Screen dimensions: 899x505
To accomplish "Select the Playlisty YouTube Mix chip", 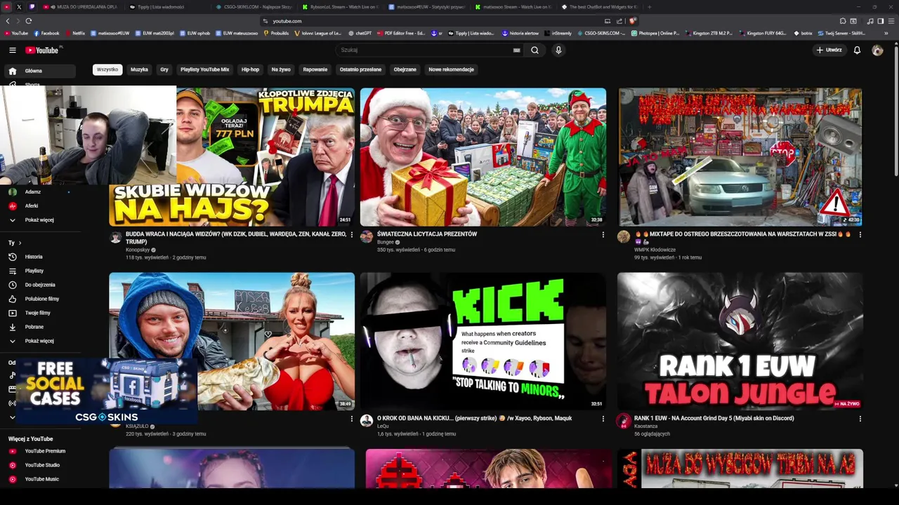I will click(x=204, y=69).
